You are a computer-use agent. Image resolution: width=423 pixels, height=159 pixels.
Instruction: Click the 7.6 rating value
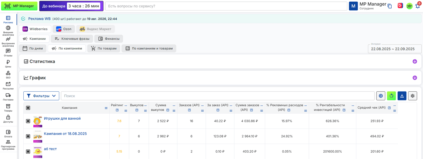coord(119,121)
